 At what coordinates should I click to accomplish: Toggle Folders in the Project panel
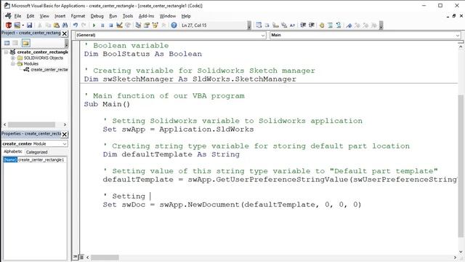click(x=26, y=43)
